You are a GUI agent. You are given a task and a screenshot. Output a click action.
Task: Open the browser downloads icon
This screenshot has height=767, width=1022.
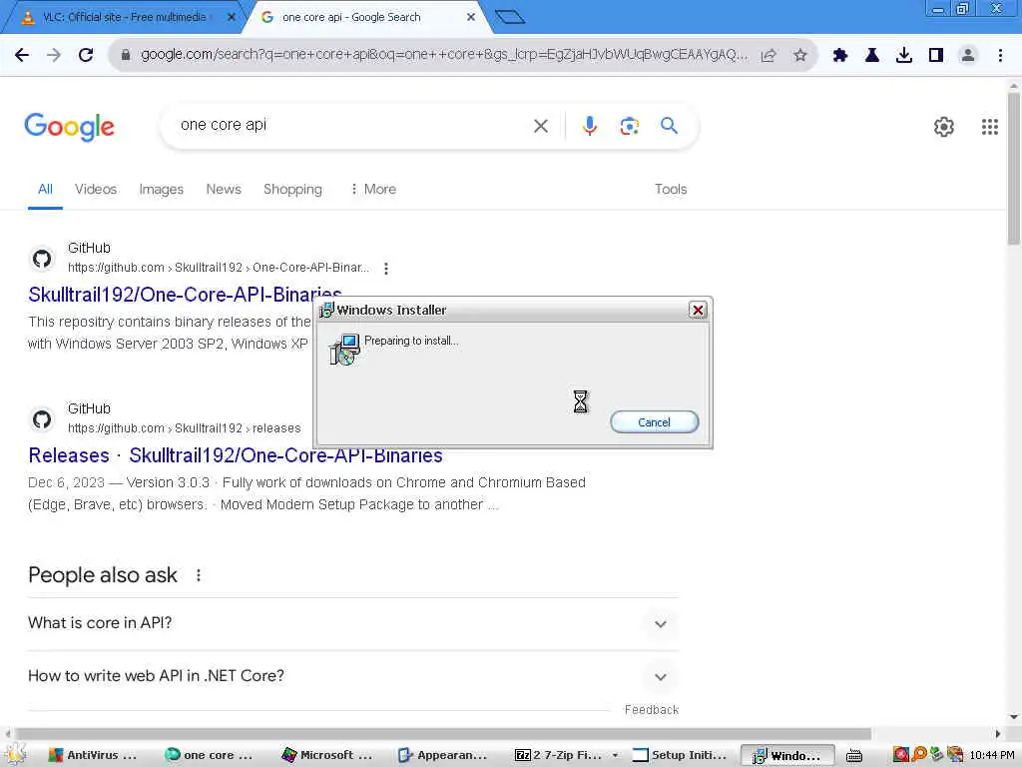click(x=904, y=56)
